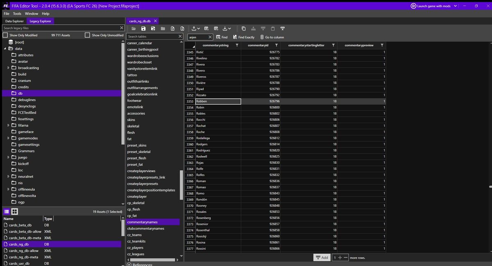
Task: Click the import table dropdown icon
Action: pyautogui.click(x=196, y=29)
